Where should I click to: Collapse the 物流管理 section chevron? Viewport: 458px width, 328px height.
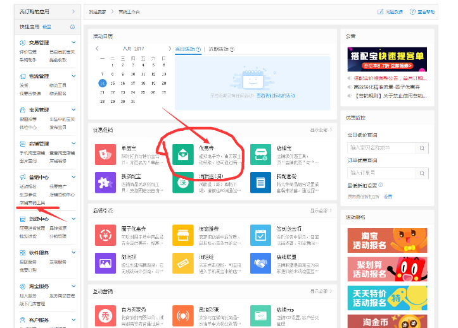(x=73, y=76)
